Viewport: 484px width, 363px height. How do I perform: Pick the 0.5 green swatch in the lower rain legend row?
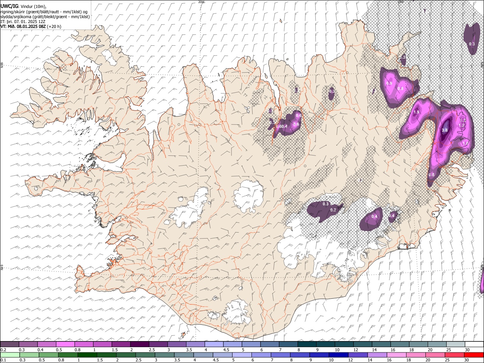48,355
